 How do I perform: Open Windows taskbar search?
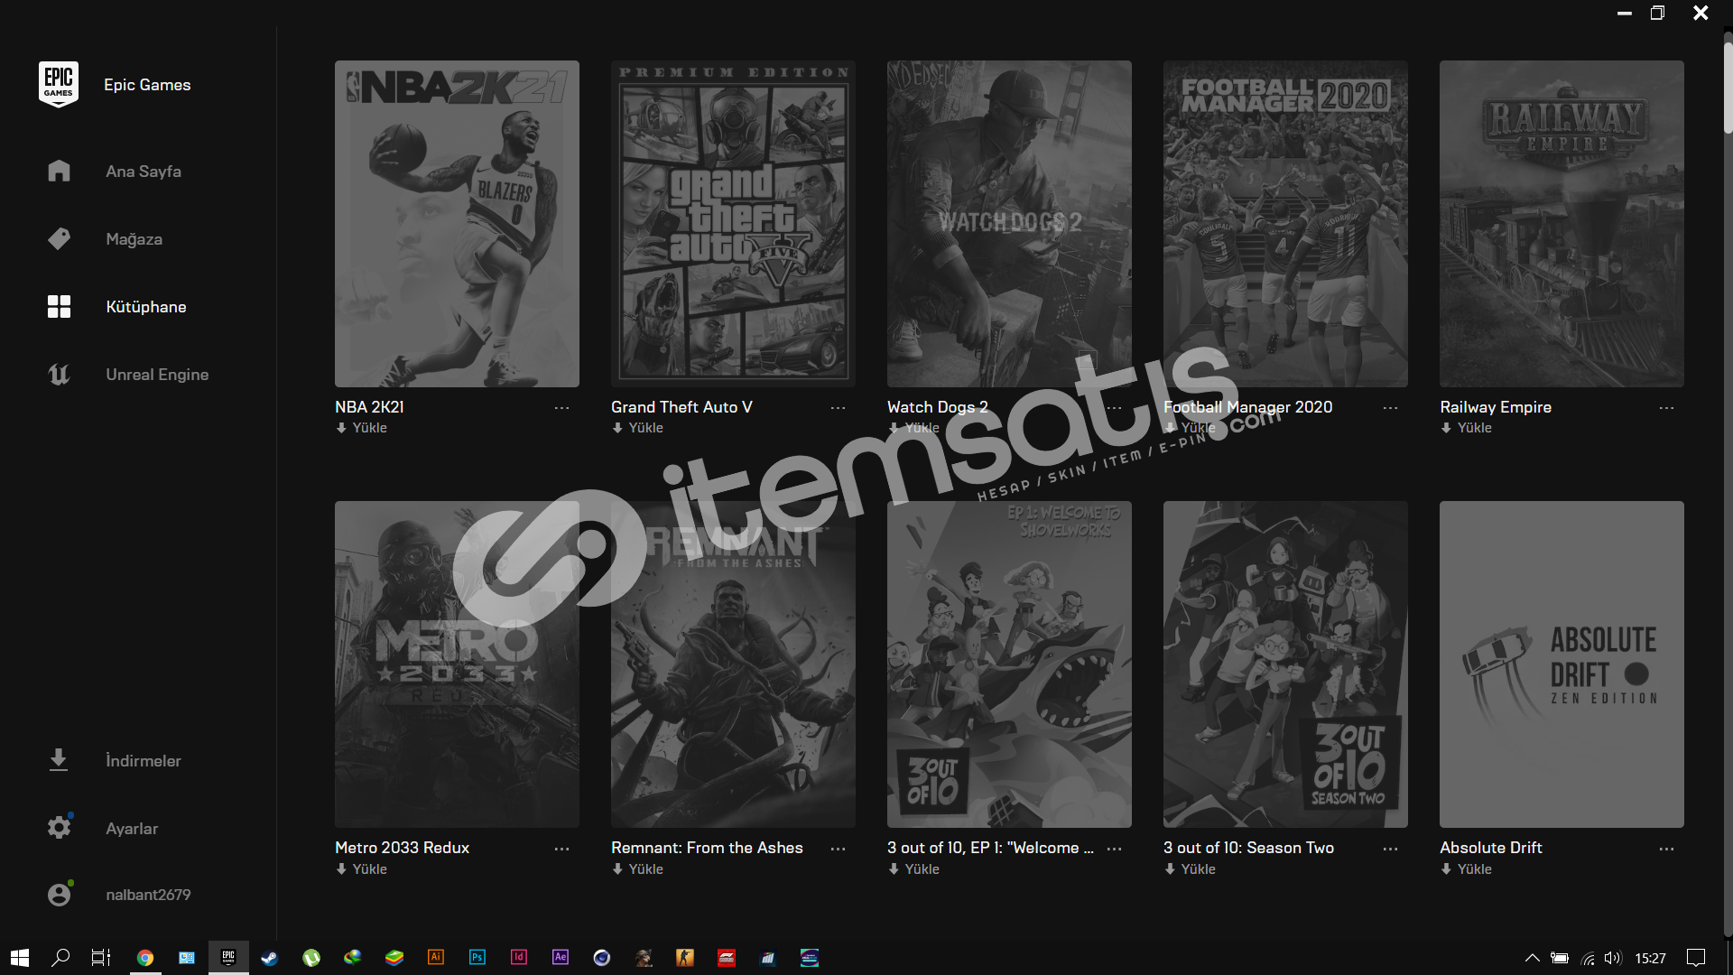(60, 958)
